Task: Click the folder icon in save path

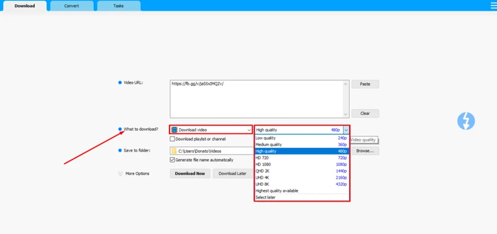Action: click(174, 151)
